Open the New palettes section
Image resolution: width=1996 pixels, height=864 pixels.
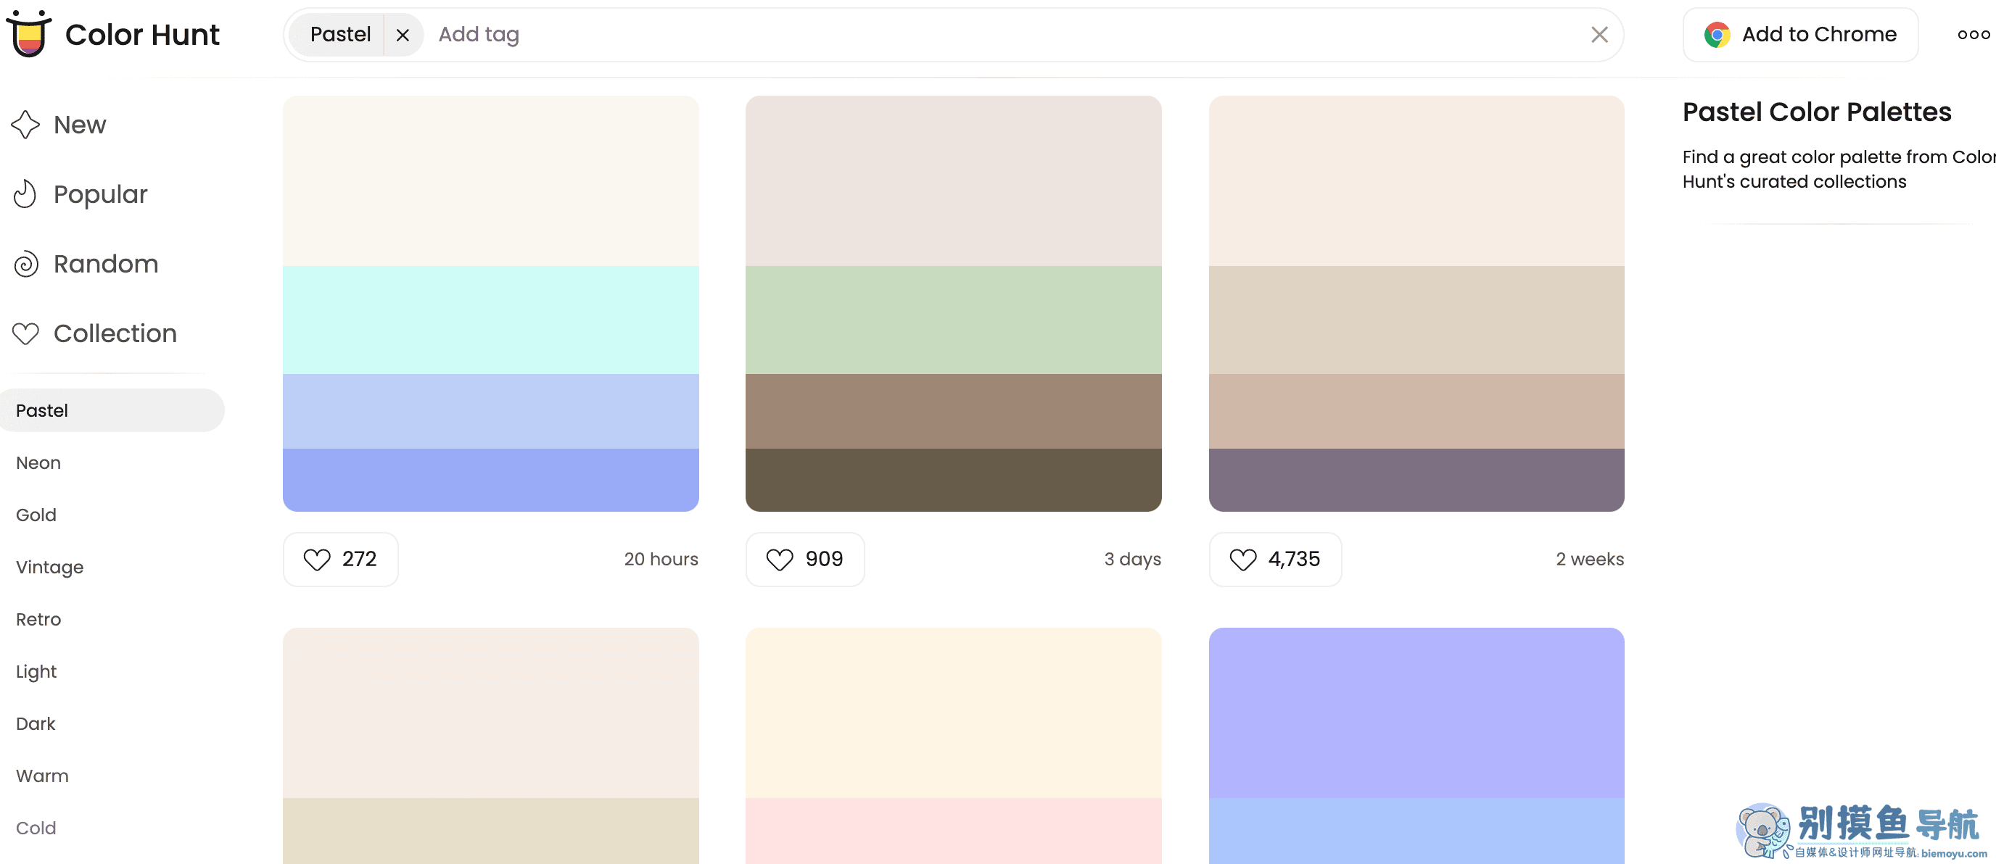tap(79, 125)
